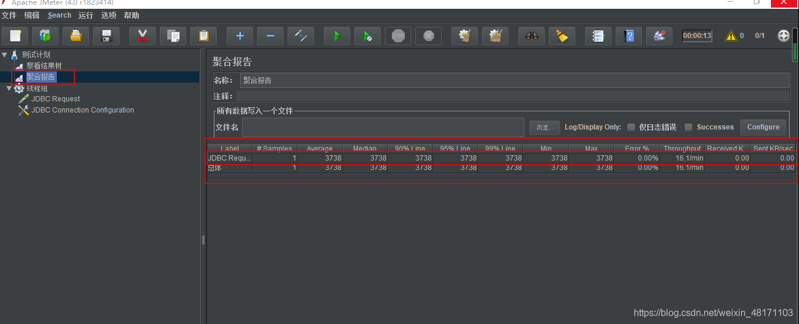The height and width of the screenshot is (324, 799).
Task: Collapse all tree nodes with minus icon
Action: [270, 36]
